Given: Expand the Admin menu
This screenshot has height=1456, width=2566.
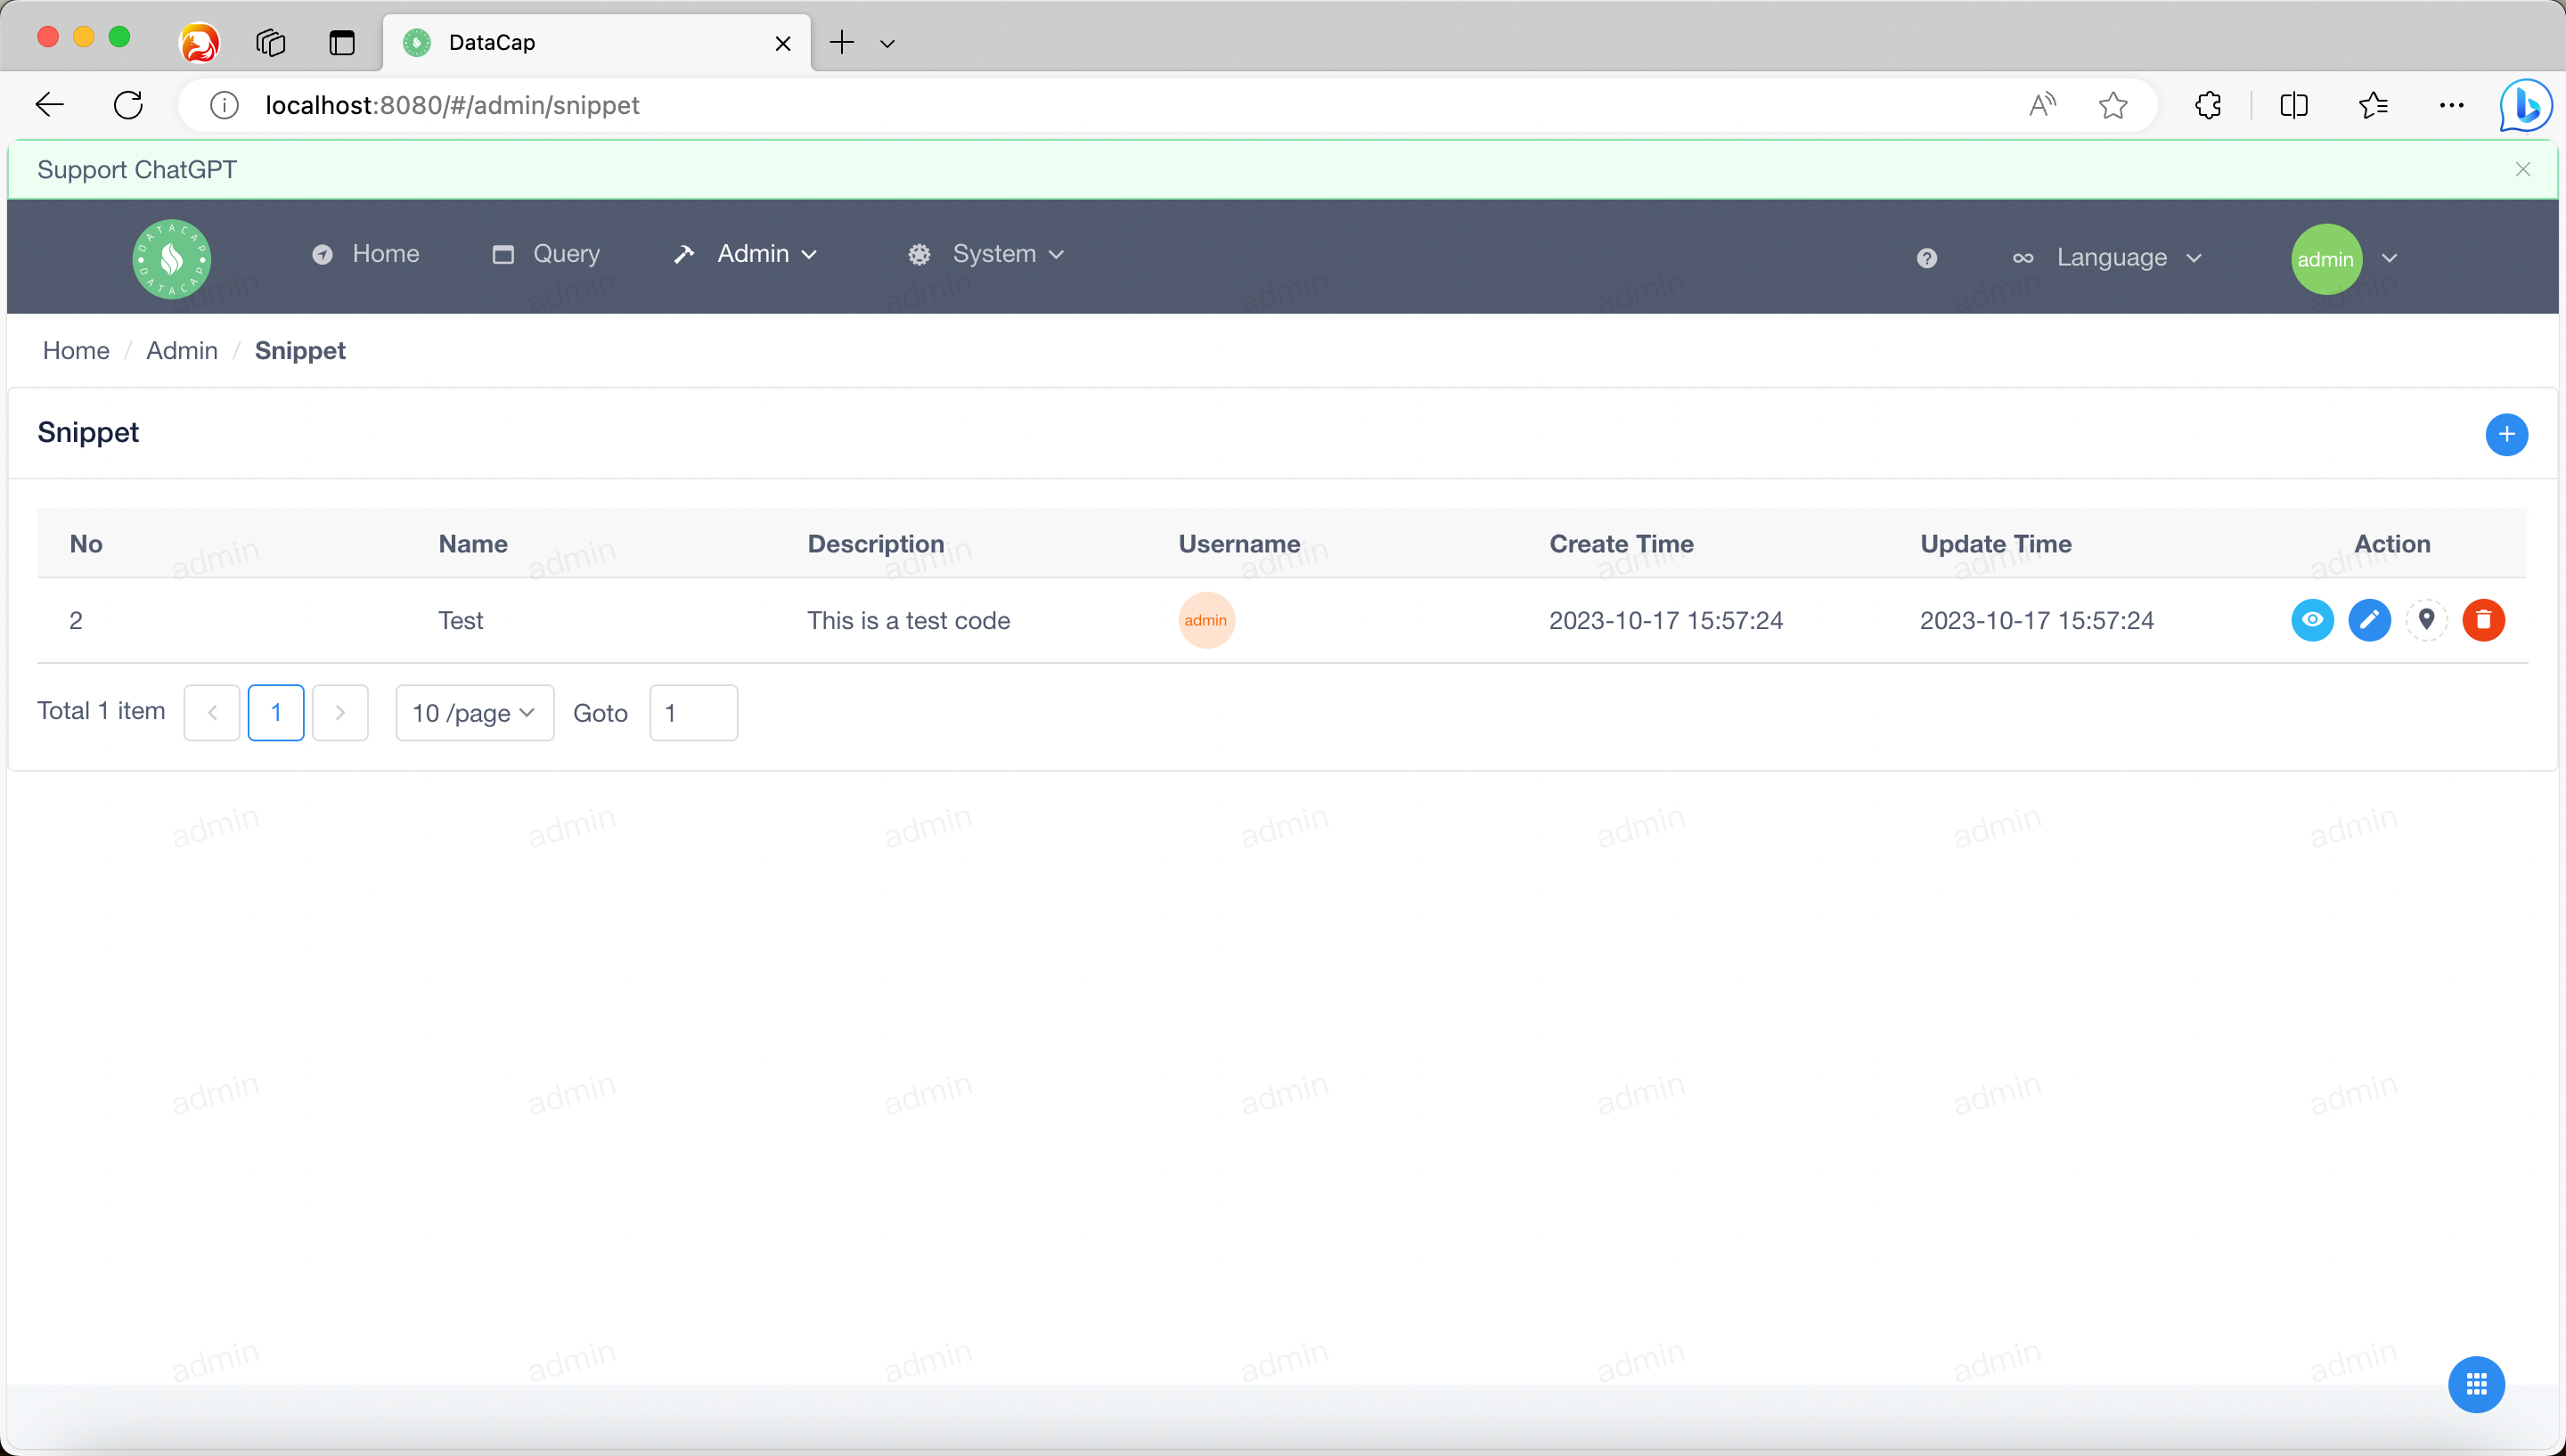Looking at the screenshot, I should coord(747,254).
